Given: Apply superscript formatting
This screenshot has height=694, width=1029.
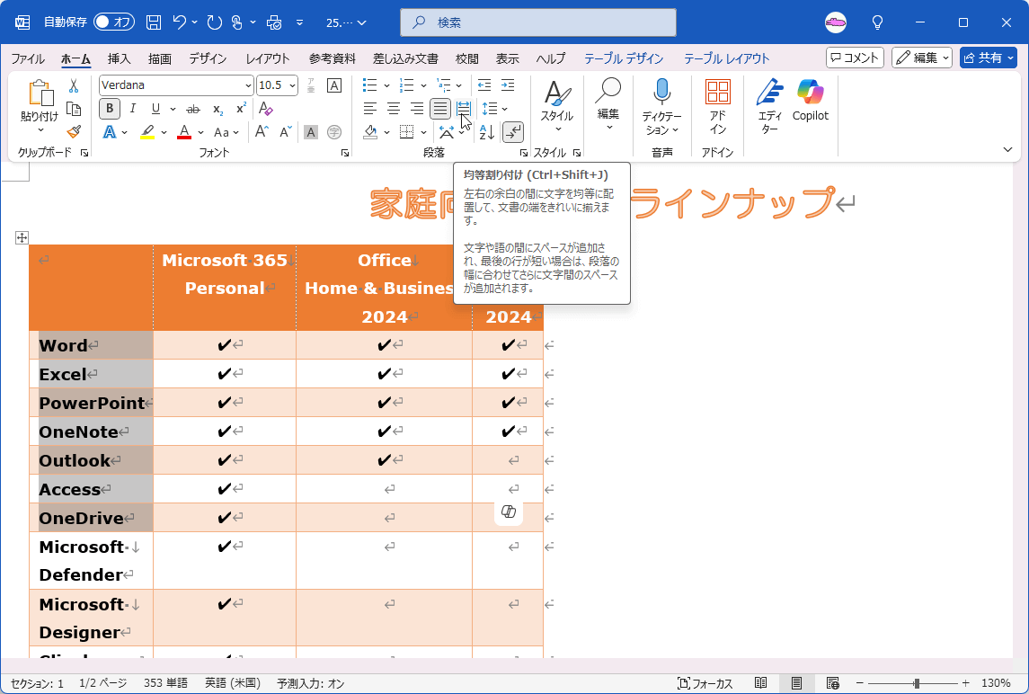Looking at the screenshot, I should [242, 109].
